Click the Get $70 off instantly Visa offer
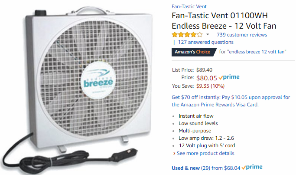Screen dimensions: 296x175 (x=231, y=101)
